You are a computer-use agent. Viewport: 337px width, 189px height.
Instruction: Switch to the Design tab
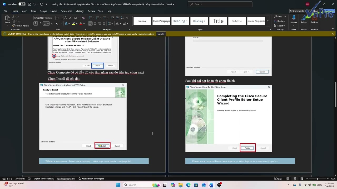click(43, 11)
